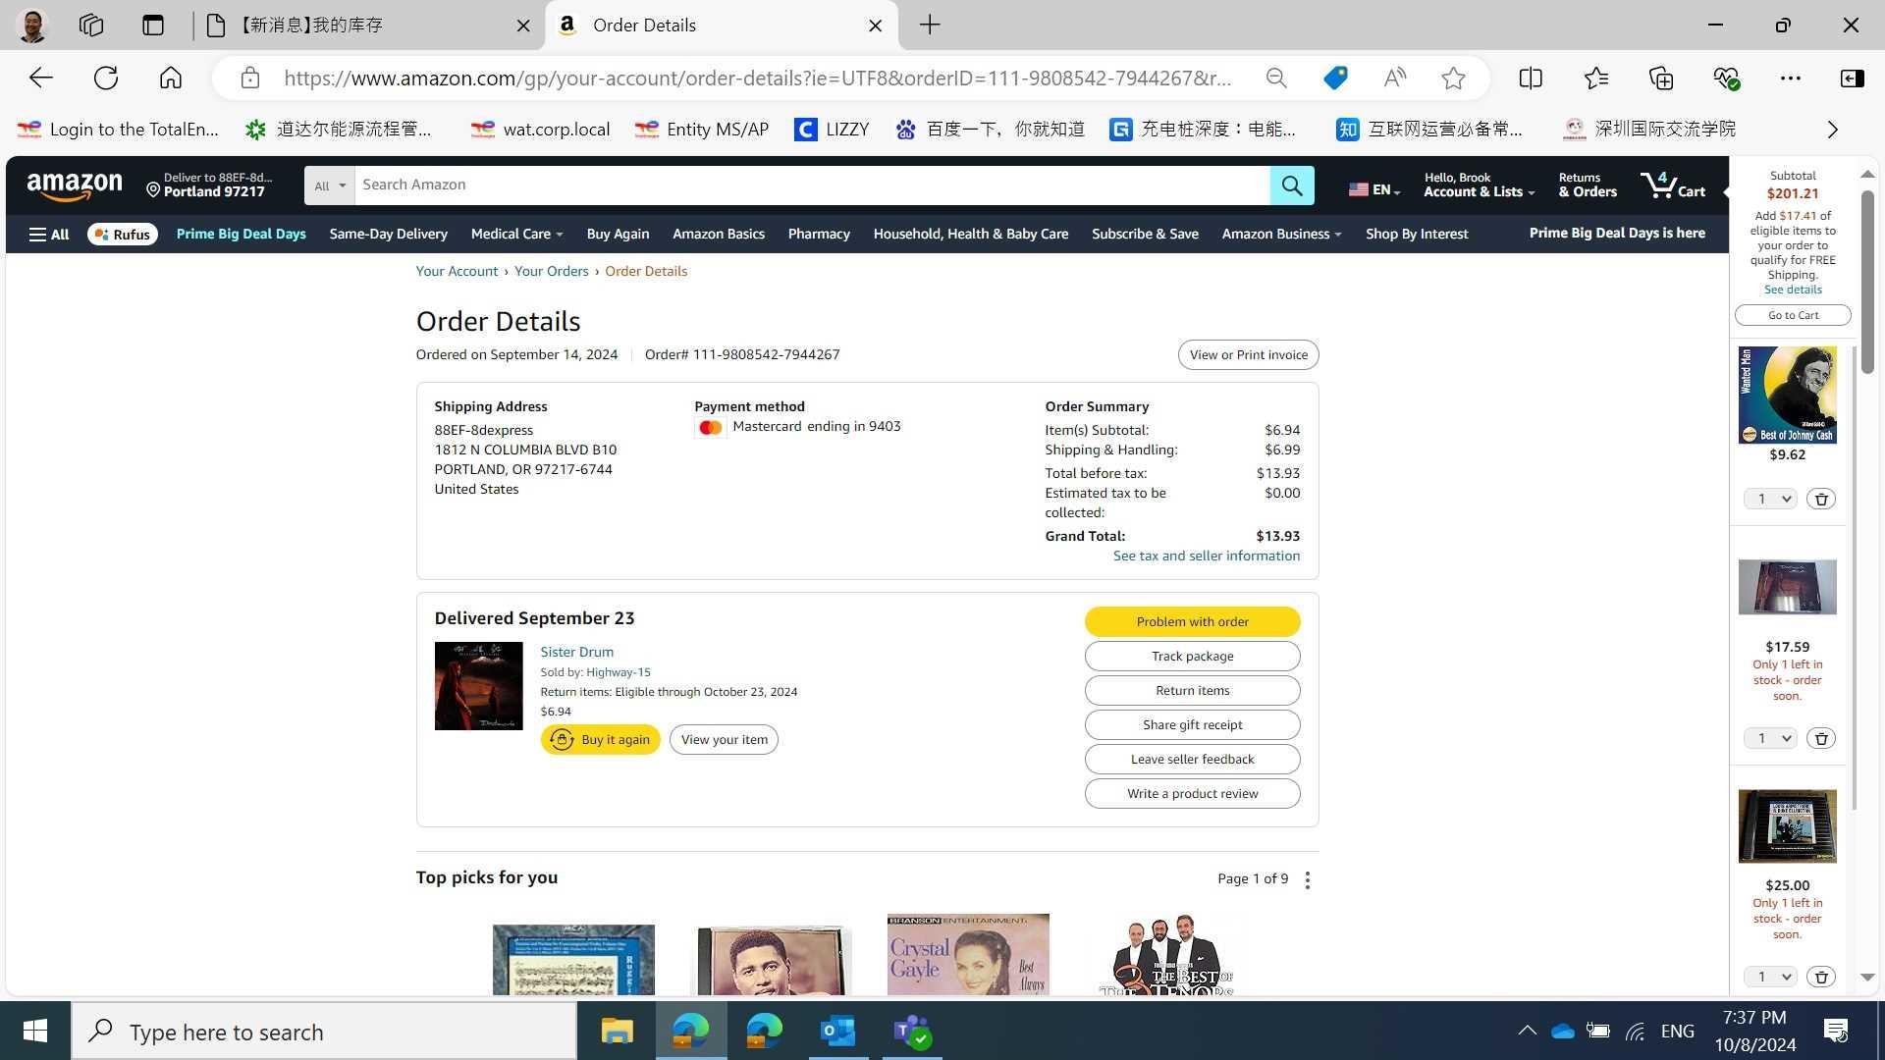Open the shopping cart icon

pos(1672,185)
